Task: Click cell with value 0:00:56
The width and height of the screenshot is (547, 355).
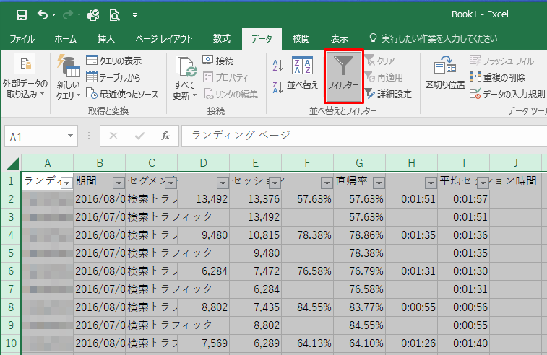Action: tap(464, 307)
